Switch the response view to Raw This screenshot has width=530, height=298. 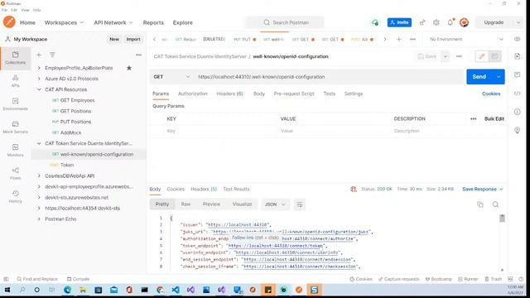tap(185, 204)
